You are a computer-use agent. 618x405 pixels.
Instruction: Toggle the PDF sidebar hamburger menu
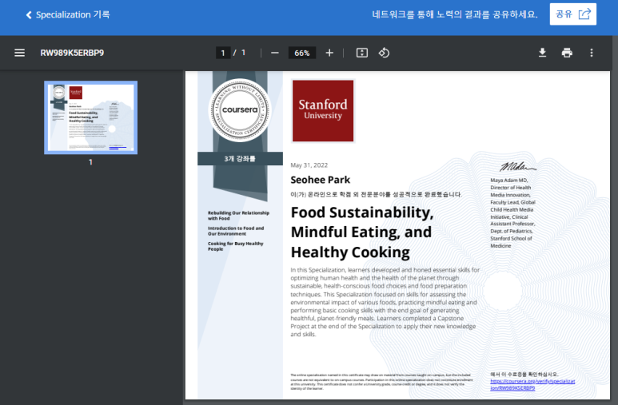19,53
